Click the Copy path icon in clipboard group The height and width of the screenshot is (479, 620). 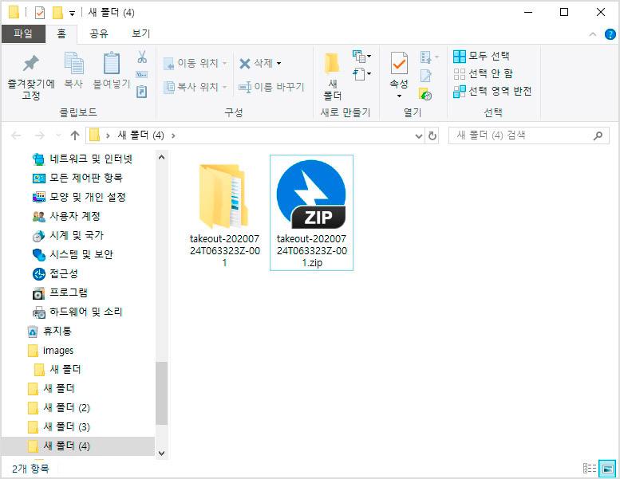(x=142, y=74)
